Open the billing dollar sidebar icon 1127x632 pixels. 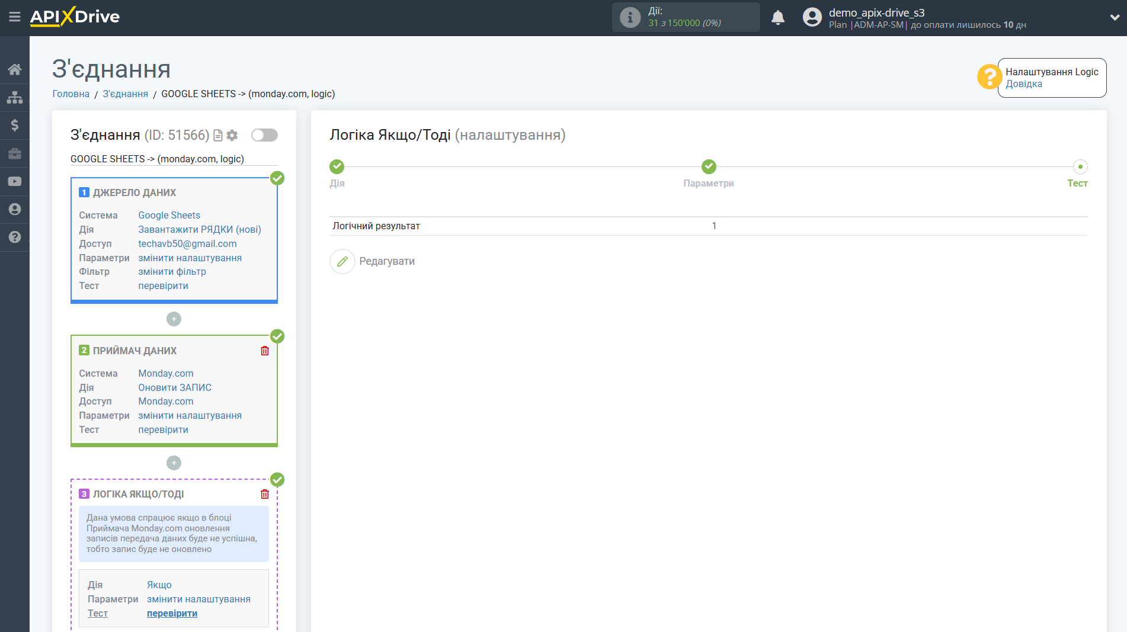(15, 125)
